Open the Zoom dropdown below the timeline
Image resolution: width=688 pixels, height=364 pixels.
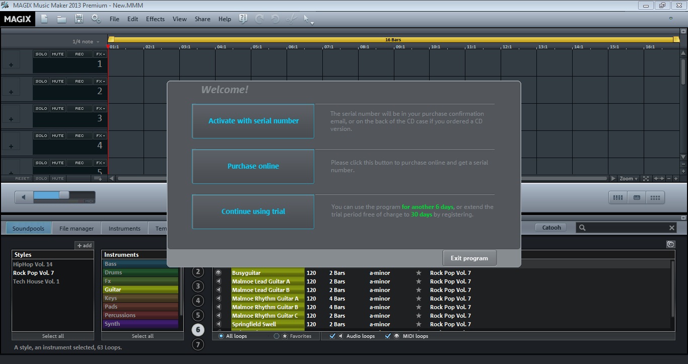coord(629,178)
